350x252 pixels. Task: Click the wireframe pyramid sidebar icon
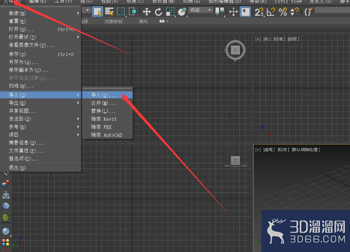click(x=6, y=195)
